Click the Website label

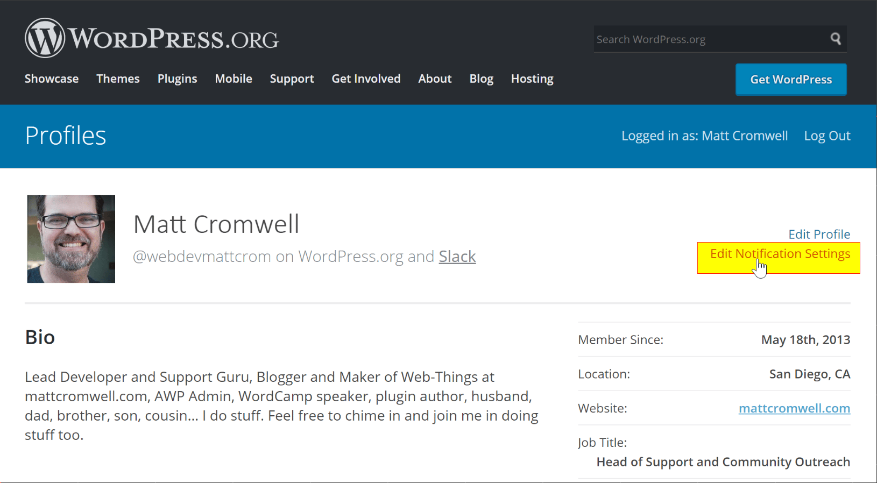(603, 408)
